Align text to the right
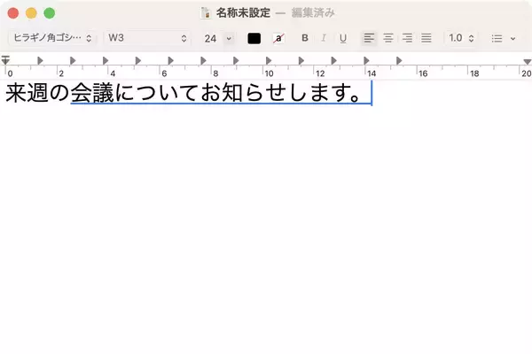532x354 pixels. pos(408,39)
